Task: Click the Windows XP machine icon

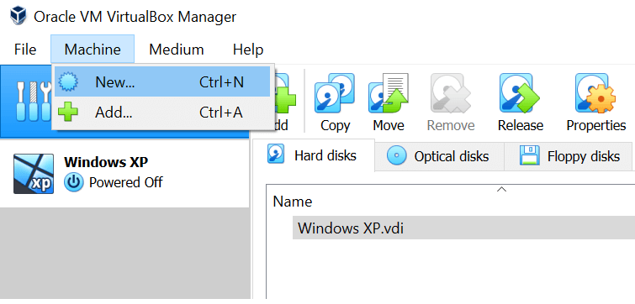Action: 33,174
